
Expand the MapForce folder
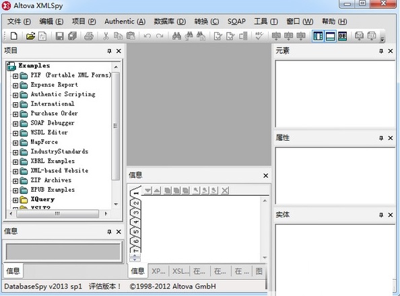(x=15, y=143)
